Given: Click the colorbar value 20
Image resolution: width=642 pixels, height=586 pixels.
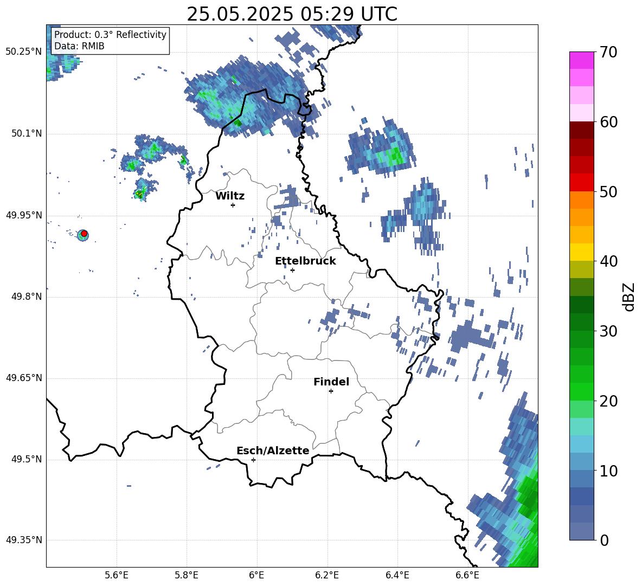Looking at the screenshot, I should (608, 401).
